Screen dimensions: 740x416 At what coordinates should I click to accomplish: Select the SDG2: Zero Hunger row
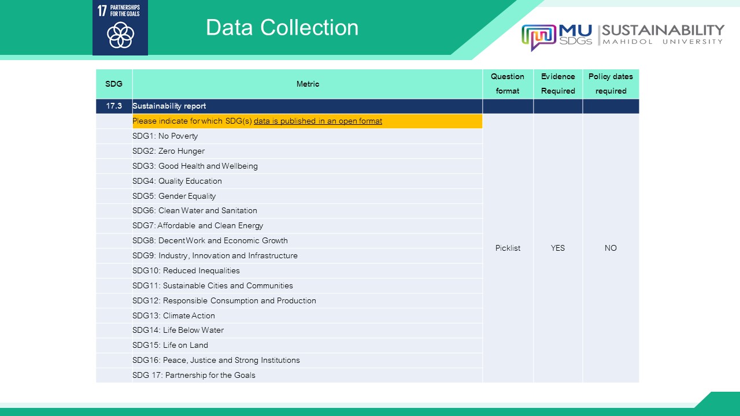pyautogui.click(x=169, y=151)
